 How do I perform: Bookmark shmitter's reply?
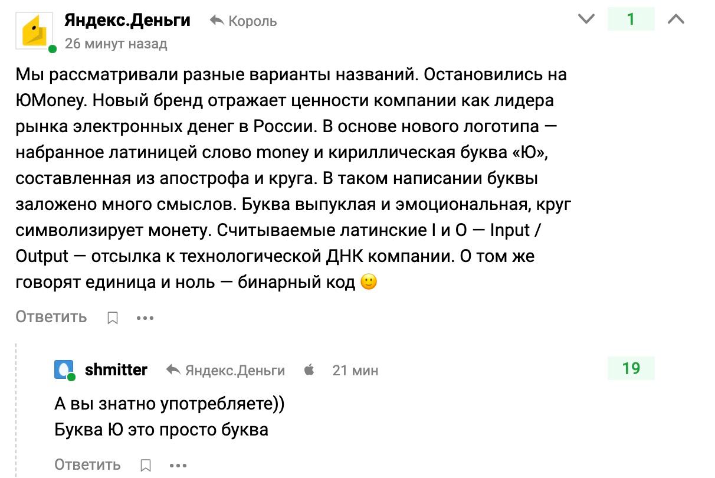click(146, 466)
